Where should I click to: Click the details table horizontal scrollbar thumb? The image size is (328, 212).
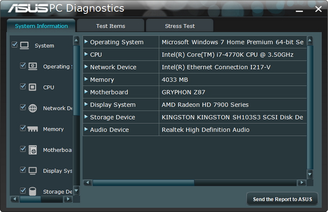(x=143, y=183)
